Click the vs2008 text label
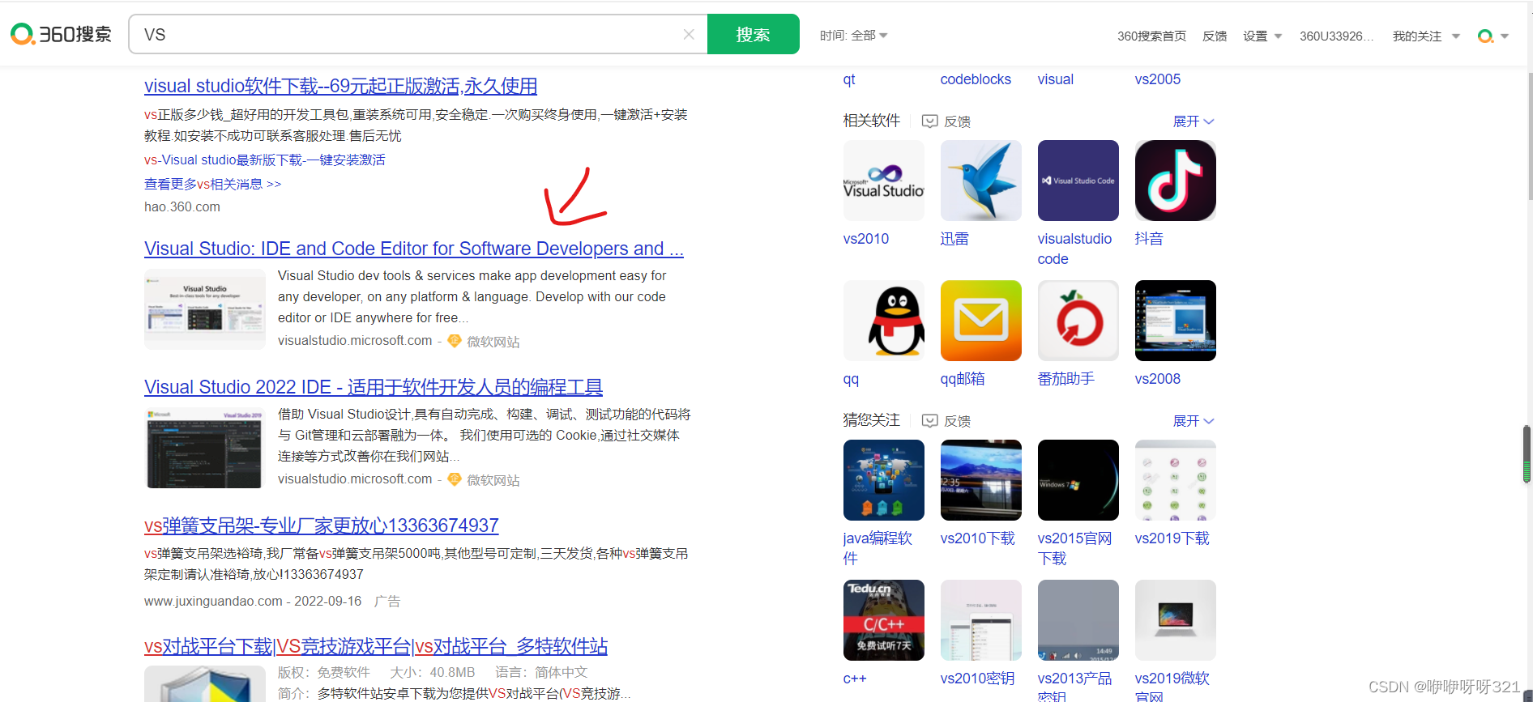Screen dimensions: 1533x702 [x=1157, y=379]
